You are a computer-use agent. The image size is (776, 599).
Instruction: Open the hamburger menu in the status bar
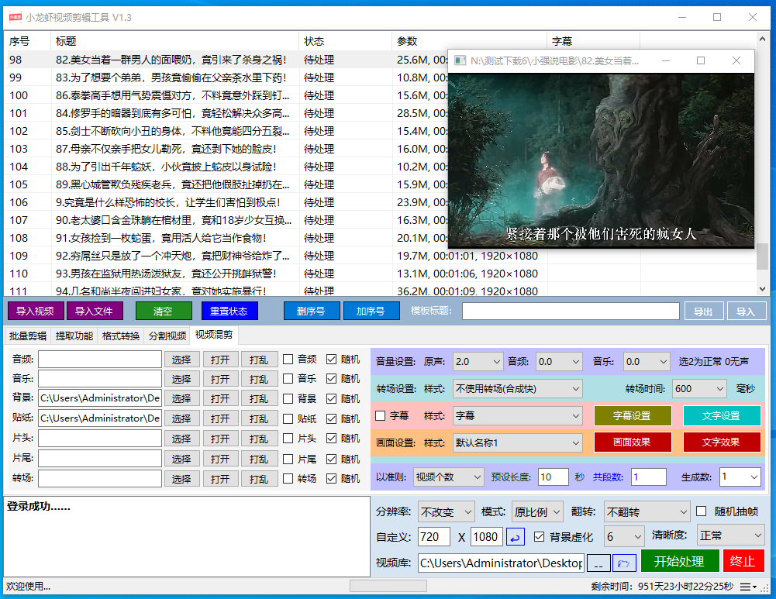click(748, 587)
